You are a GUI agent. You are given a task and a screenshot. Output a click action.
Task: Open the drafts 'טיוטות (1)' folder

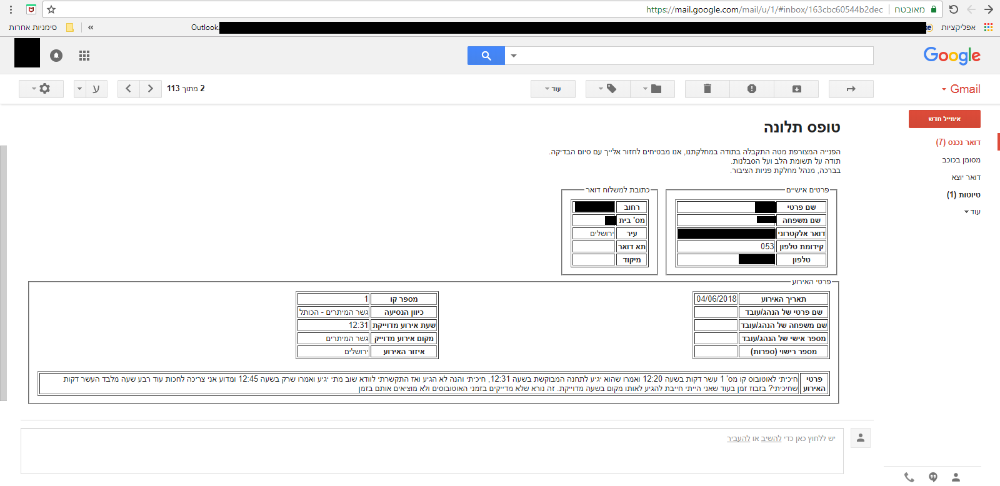coord(964,195)
